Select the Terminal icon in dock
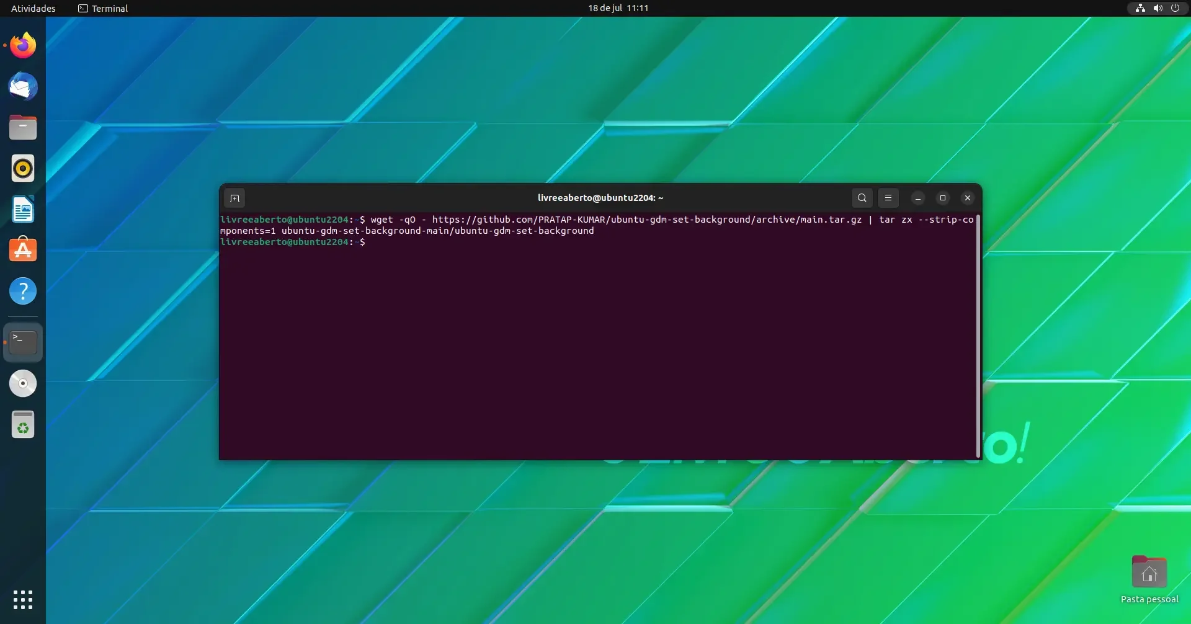1191x624 pixels. [x=23, y=342]
